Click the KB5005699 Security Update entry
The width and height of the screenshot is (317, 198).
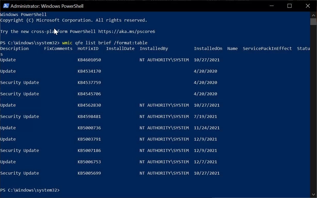coord(89,173)
